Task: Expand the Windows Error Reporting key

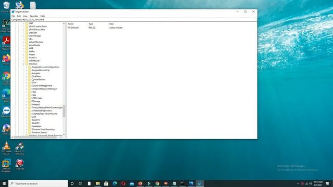Action: (27, 129)
